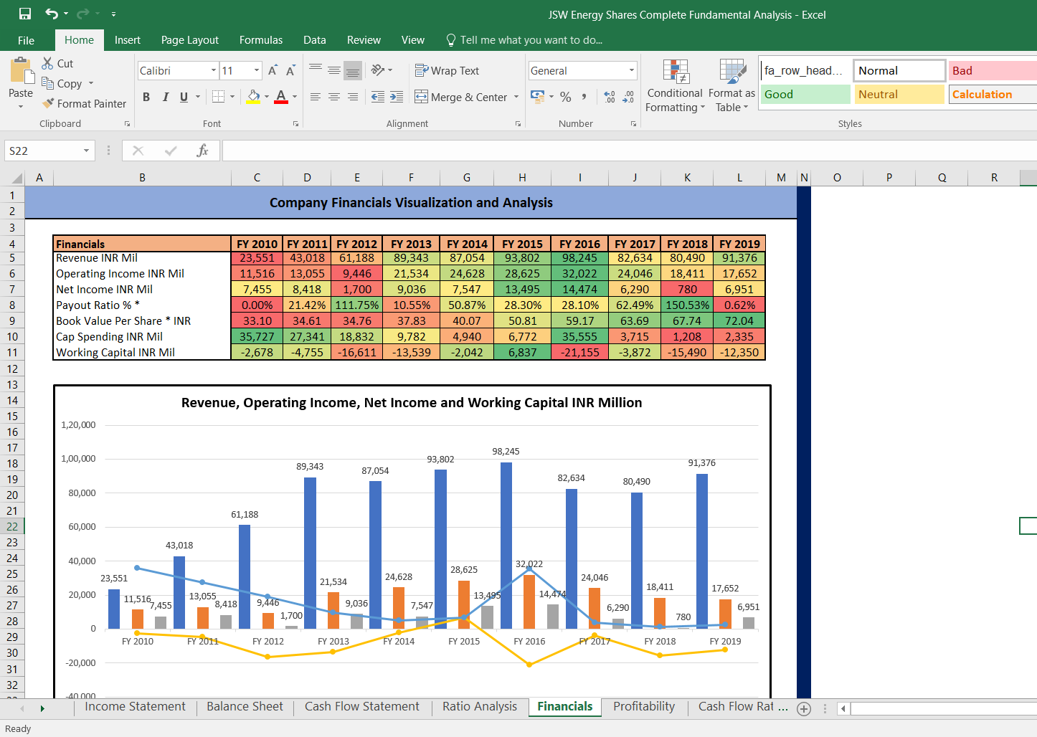This screenshot has height=737, width=1037.
Task: Apply the Calculation cell style
Action: 993,94
